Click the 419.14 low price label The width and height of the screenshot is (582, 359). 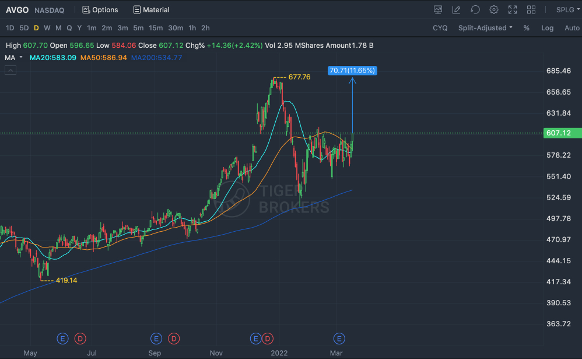click(66, 280)
